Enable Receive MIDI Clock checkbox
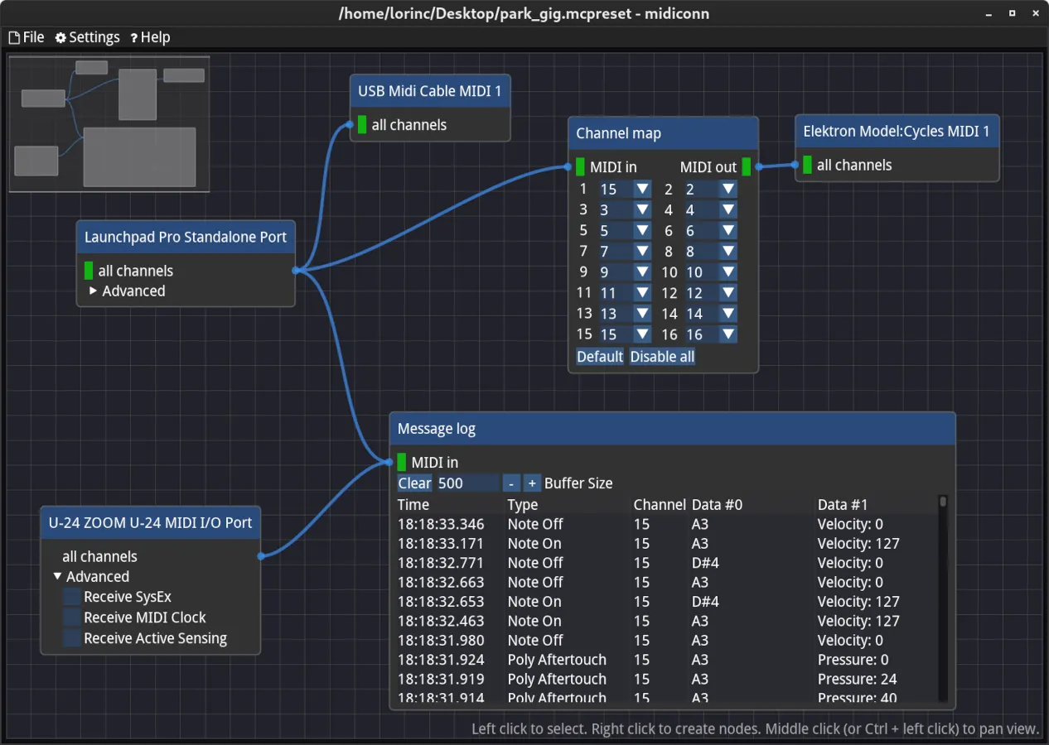The width and height of the screenshot is (1049, 745). tap(72, 618)
